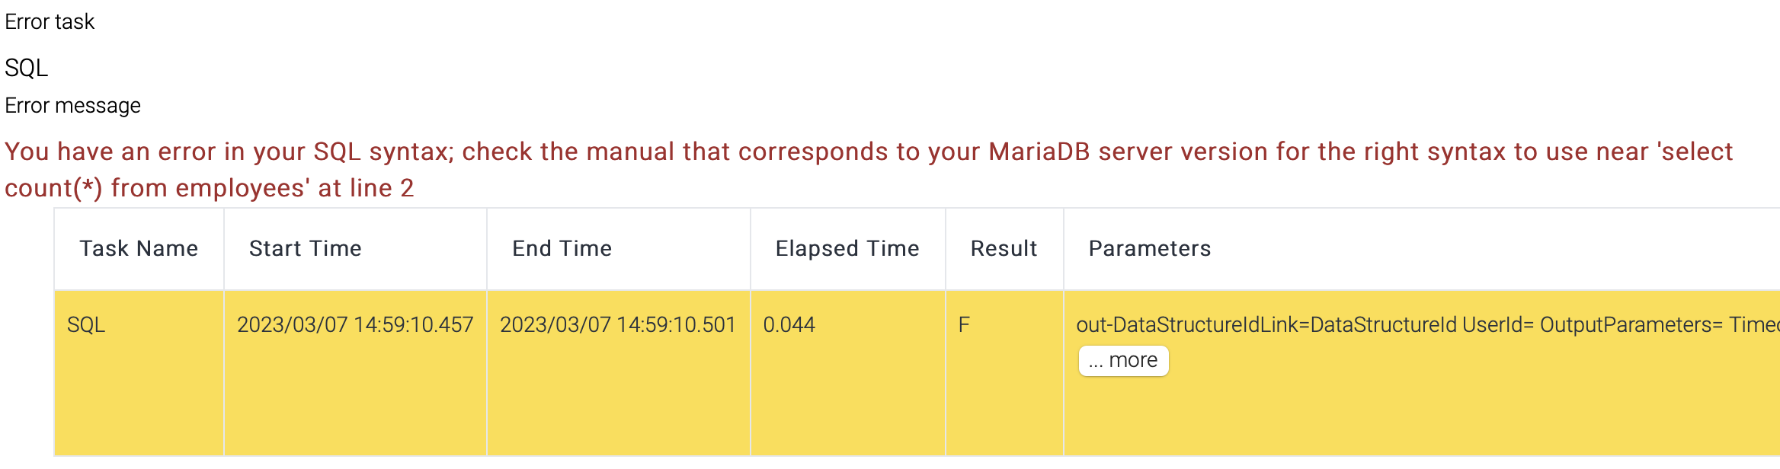Sort by the Start Time column header
Screen dimensions: 1780x469
(x=305, y=249)
